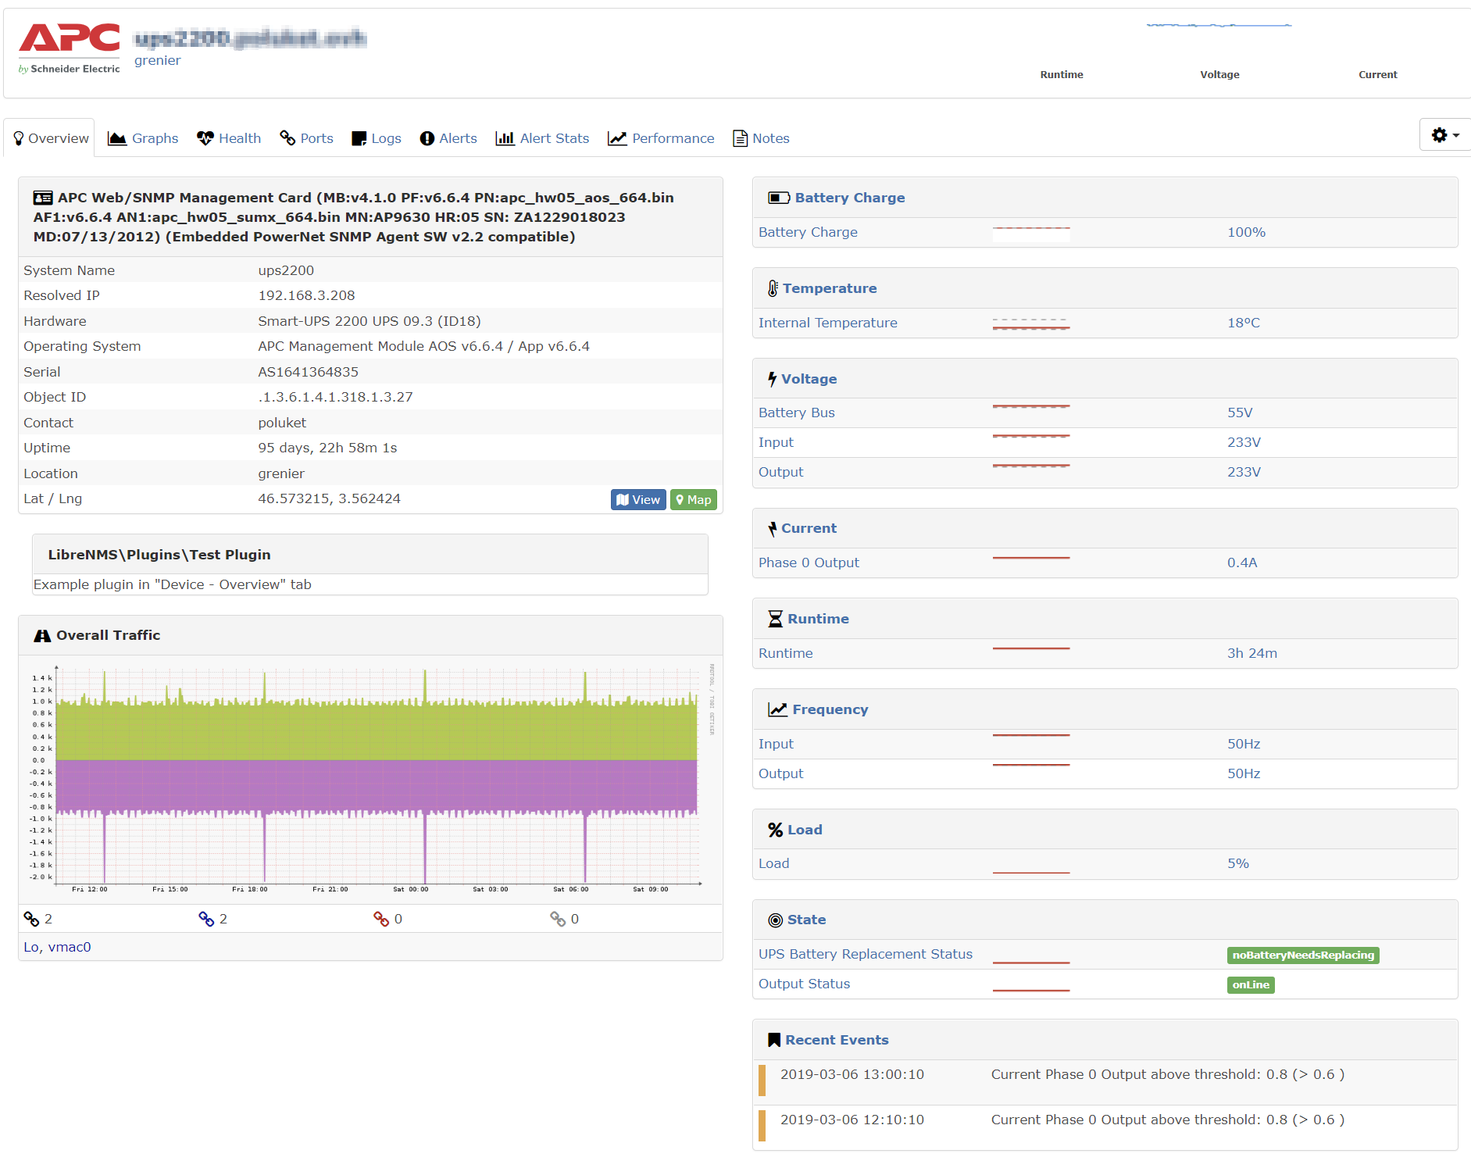Click the 100% battery charge value
This screenshot has height=1168, width=1471.
point(1246,232)
